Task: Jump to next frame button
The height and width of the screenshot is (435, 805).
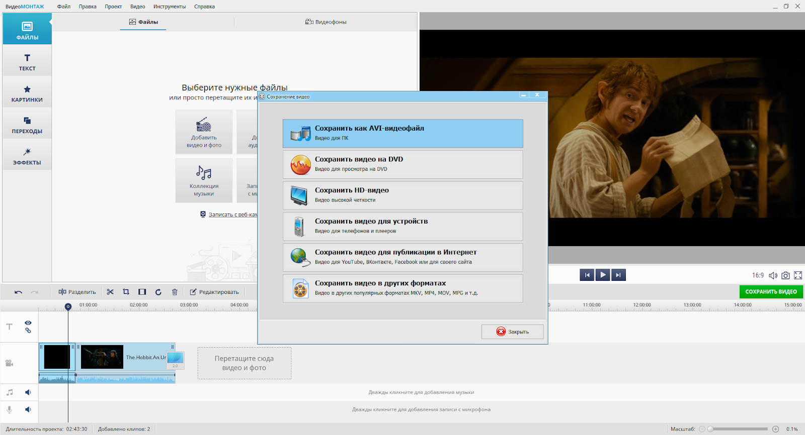Action: 618,275
